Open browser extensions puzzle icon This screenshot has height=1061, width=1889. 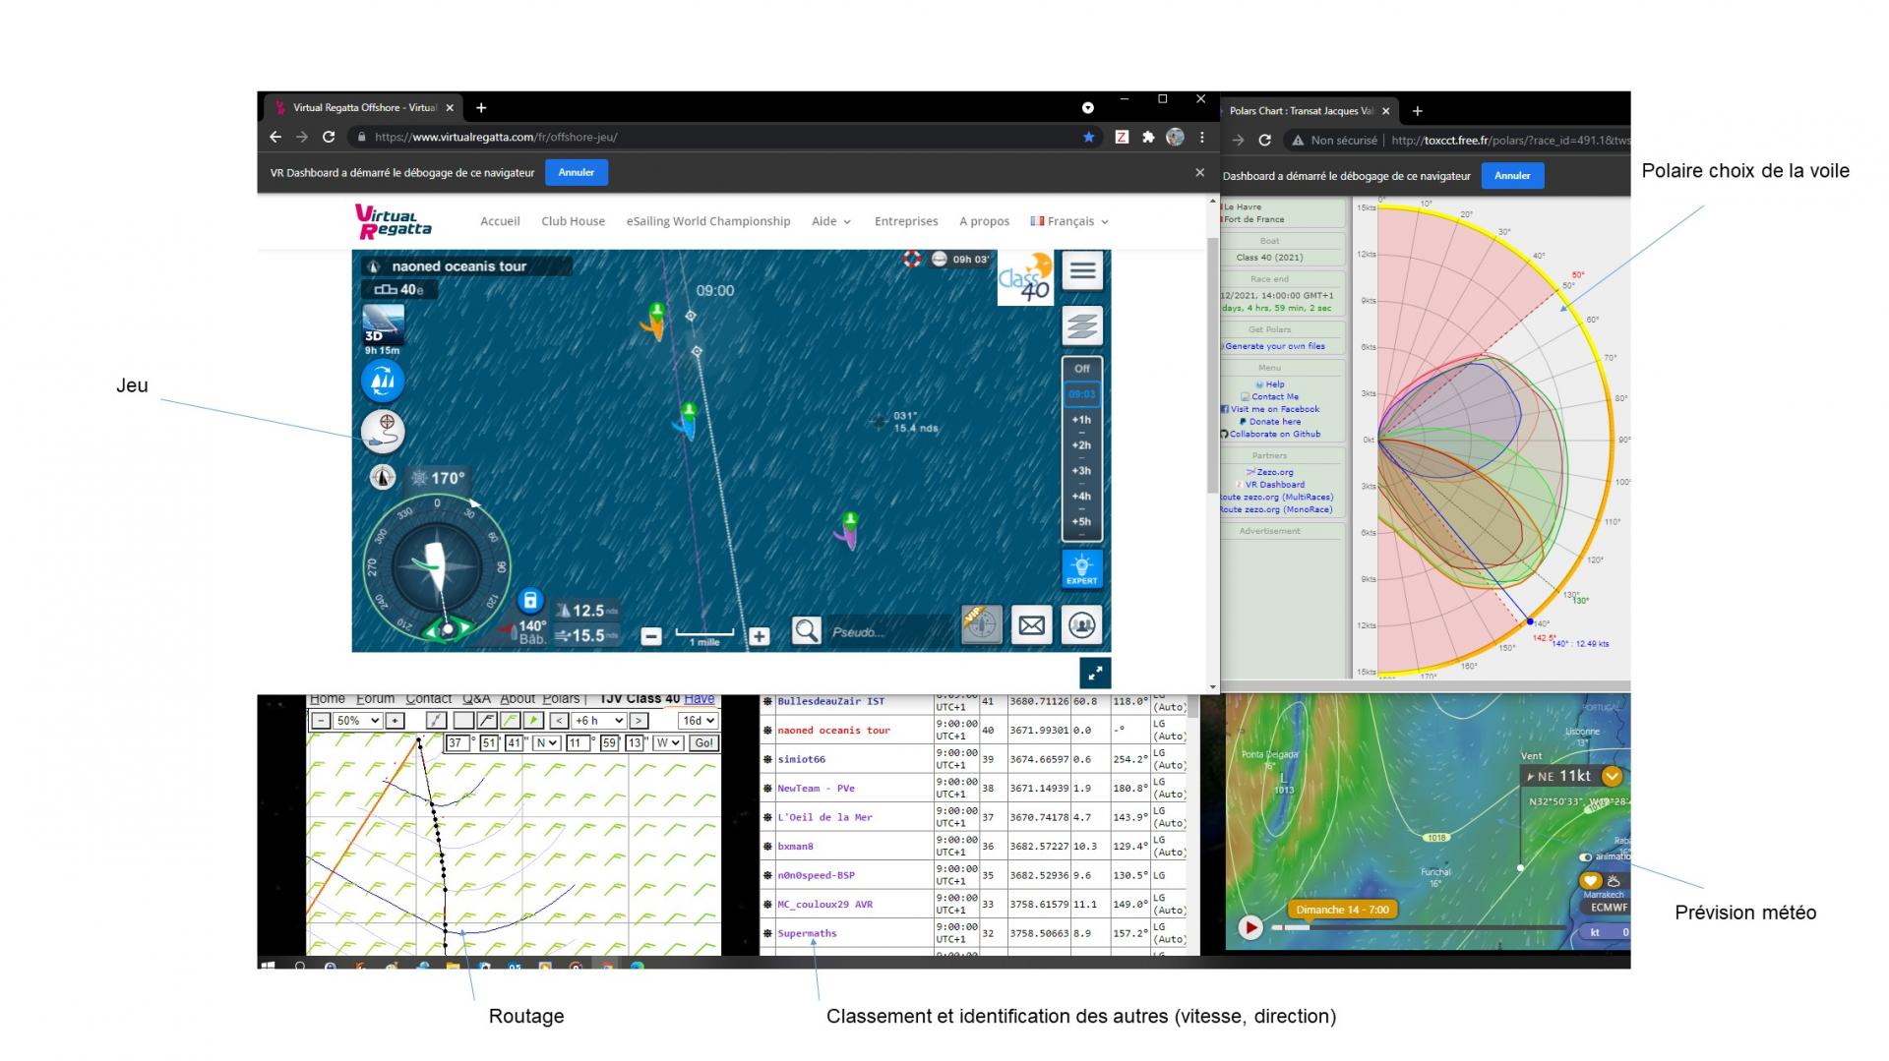pyautogui.click(x=1148, y=137)
